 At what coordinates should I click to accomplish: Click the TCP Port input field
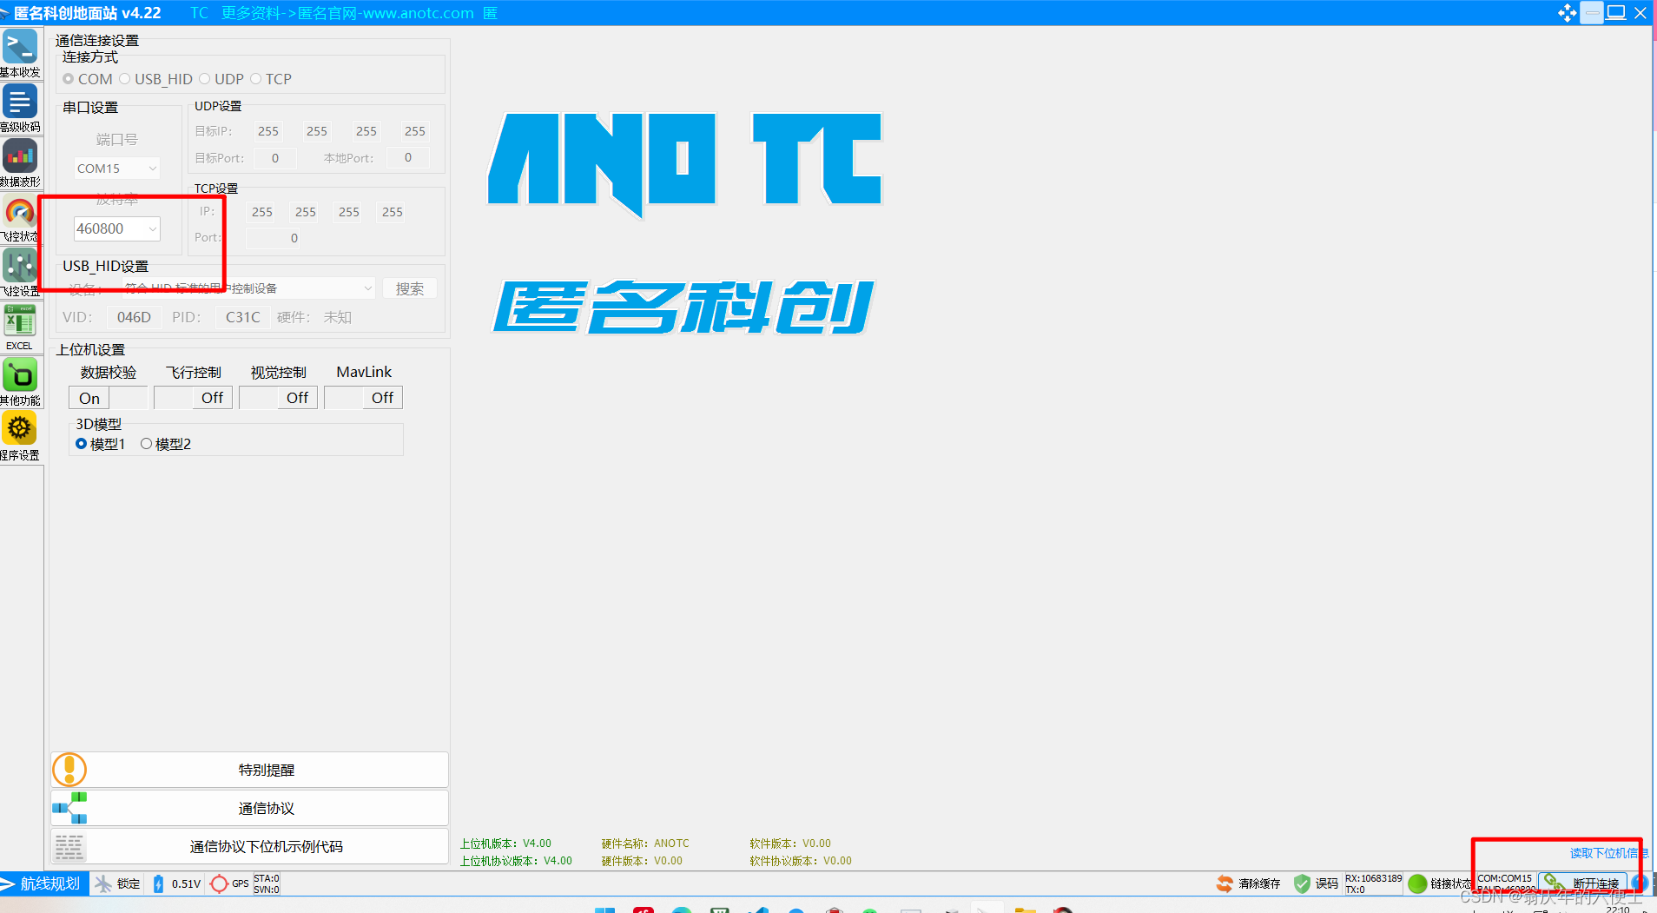click(x=273, y=238)
